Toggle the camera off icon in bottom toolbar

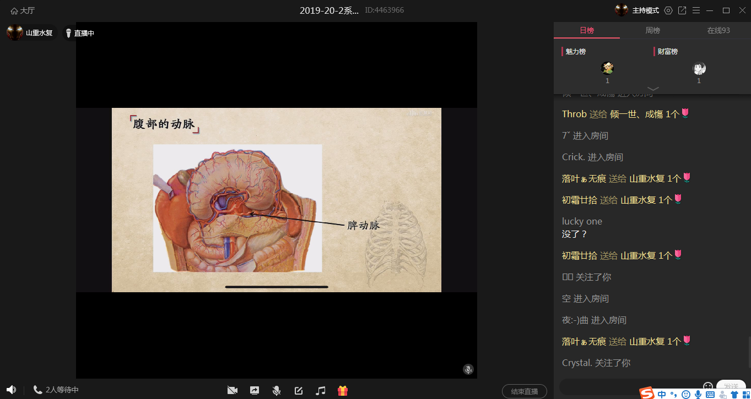[233, 390]
